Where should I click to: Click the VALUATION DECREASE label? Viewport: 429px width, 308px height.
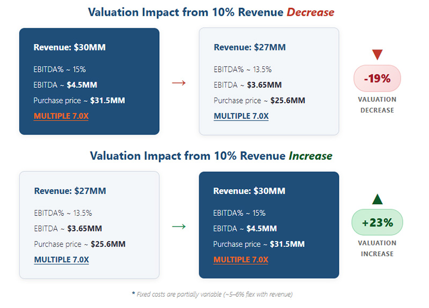(x=377, y=104)
